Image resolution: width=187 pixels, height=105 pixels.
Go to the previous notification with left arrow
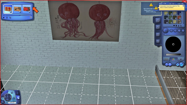[x=160, y=4]
